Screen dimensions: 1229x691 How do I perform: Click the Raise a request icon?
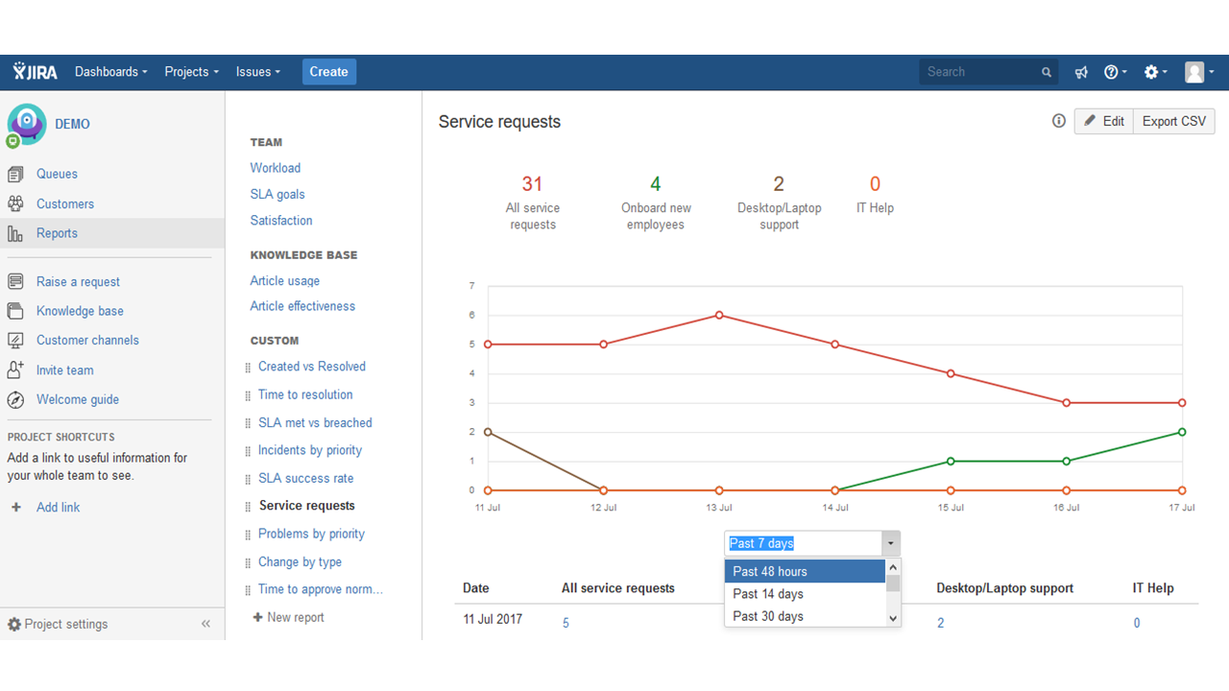15,281
